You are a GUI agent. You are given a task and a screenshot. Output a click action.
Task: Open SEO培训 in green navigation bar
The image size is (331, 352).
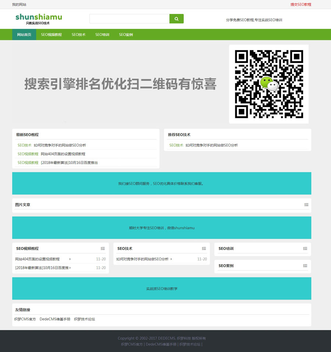click(102, 35)
